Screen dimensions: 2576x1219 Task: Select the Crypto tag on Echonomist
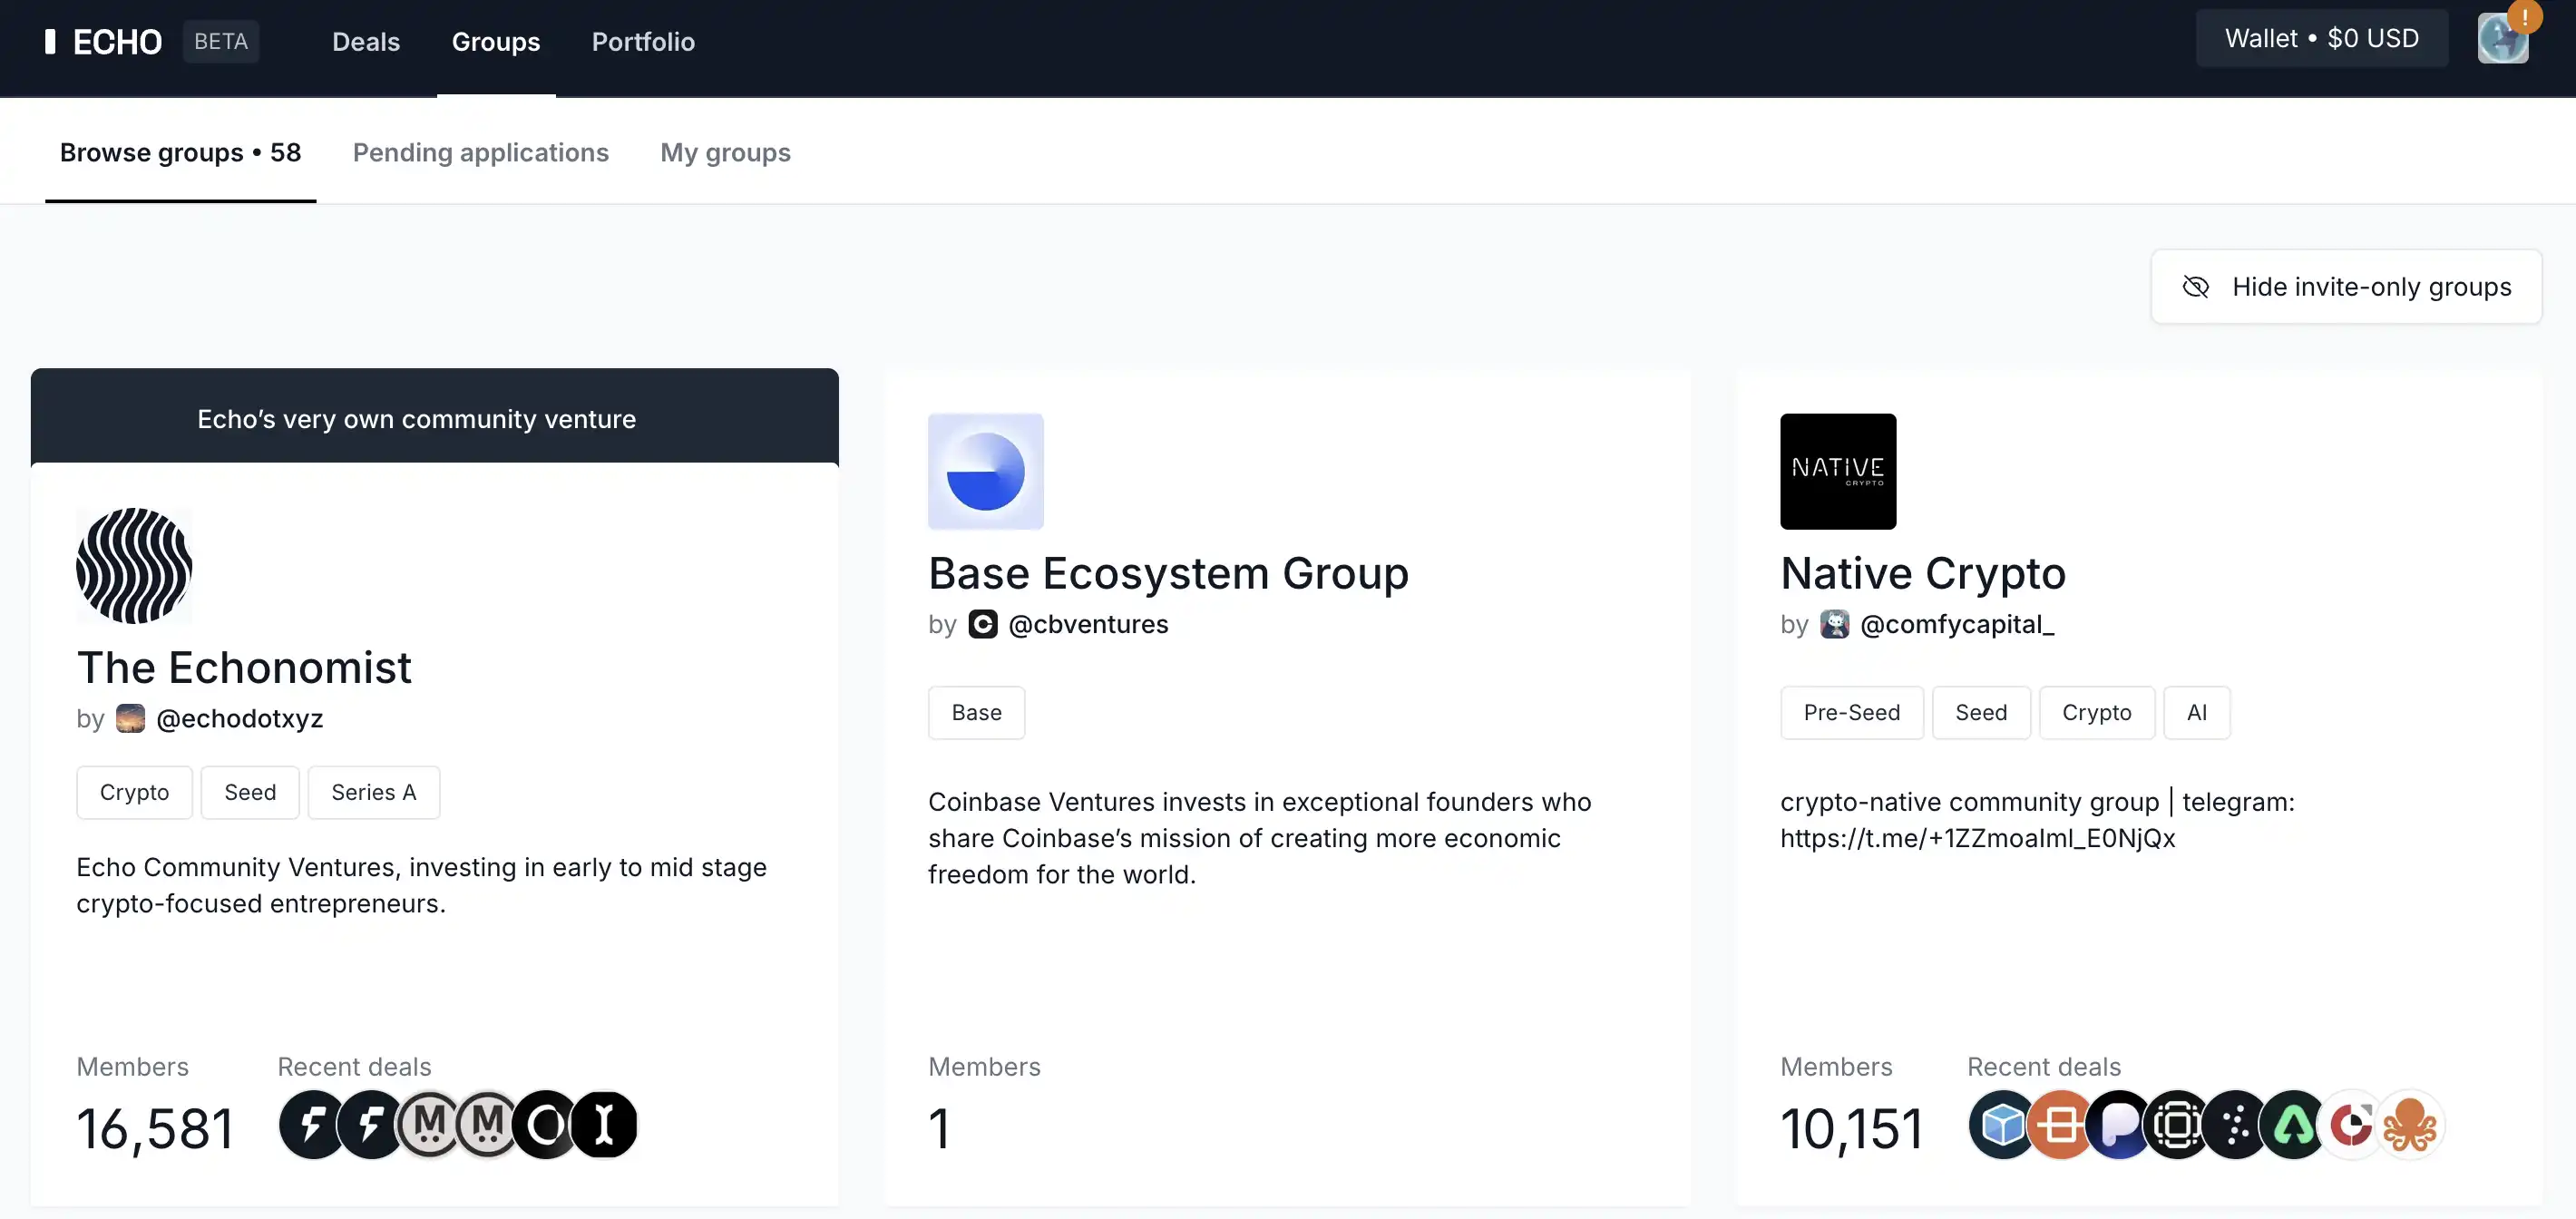coord(133,792)
